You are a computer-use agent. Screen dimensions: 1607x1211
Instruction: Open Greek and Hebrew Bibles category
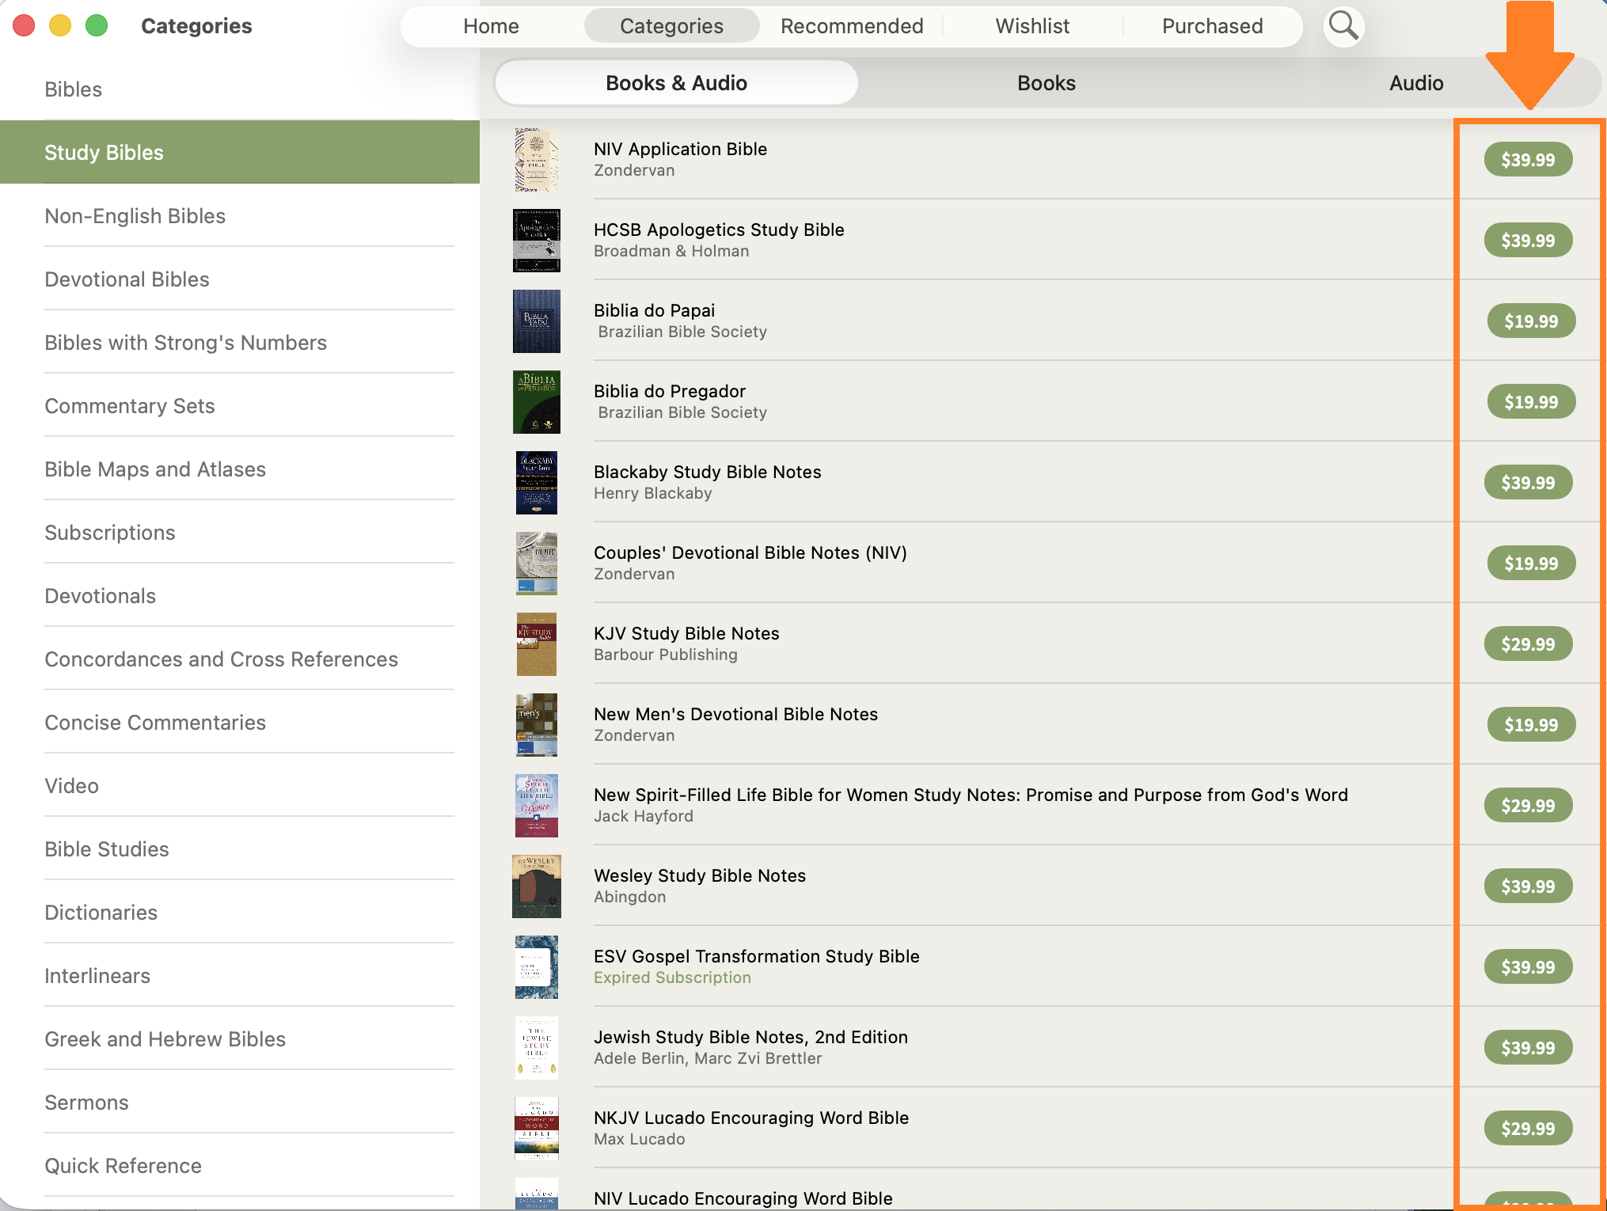click(x=240, y=1039)
